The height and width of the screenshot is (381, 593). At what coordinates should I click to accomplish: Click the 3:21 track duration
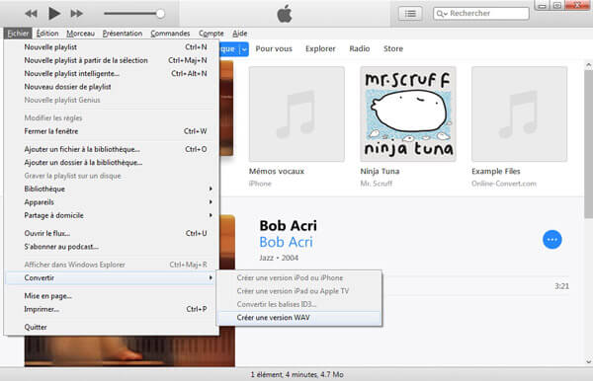[x=561, y=286]
